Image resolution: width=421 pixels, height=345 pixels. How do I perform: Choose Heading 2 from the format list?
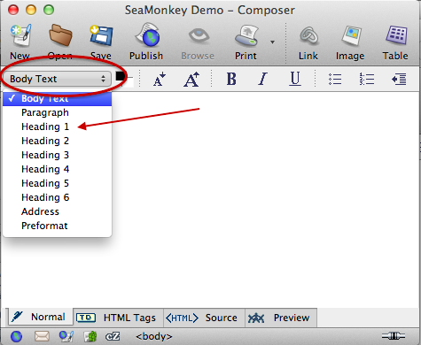57,141
